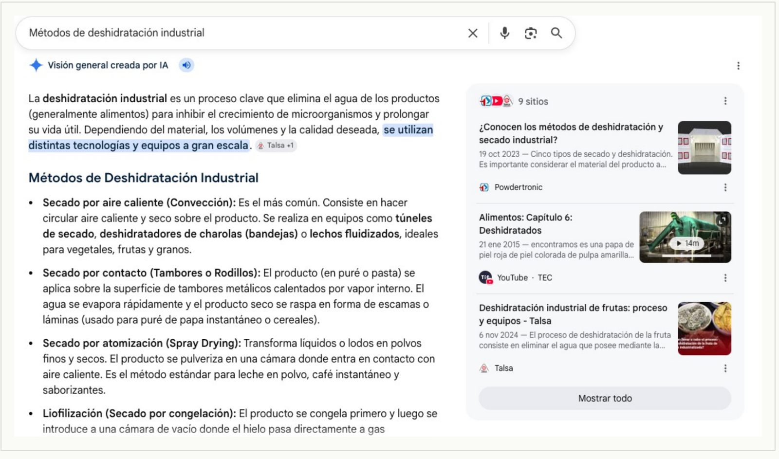779x459 pixels.
Task: Play the 14m YouTube video thumbnail
Action: 685,237
